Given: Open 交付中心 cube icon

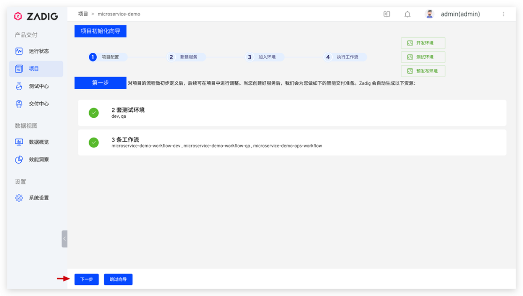Looking at the screenshot, I should (19, 104).
